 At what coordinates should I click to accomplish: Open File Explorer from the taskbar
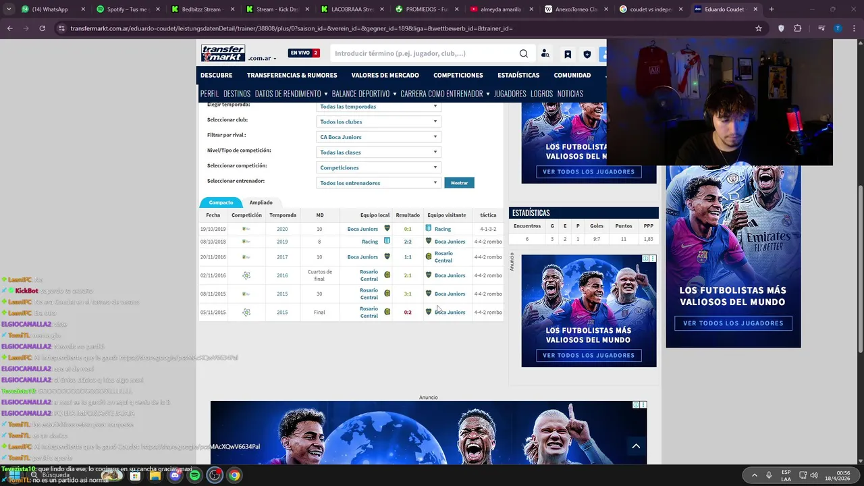tap(155, 475)
